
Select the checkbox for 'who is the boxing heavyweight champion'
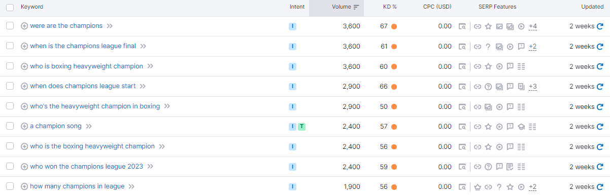(10, 146)
